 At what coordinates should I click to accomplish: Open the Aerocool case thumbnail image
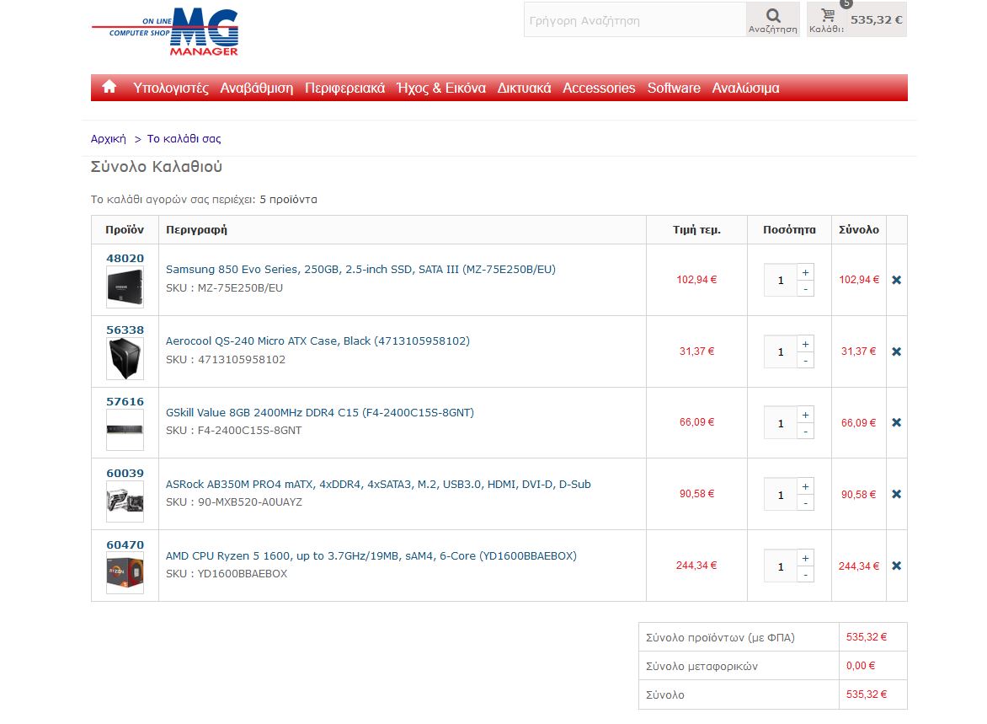tap(125, 358)
